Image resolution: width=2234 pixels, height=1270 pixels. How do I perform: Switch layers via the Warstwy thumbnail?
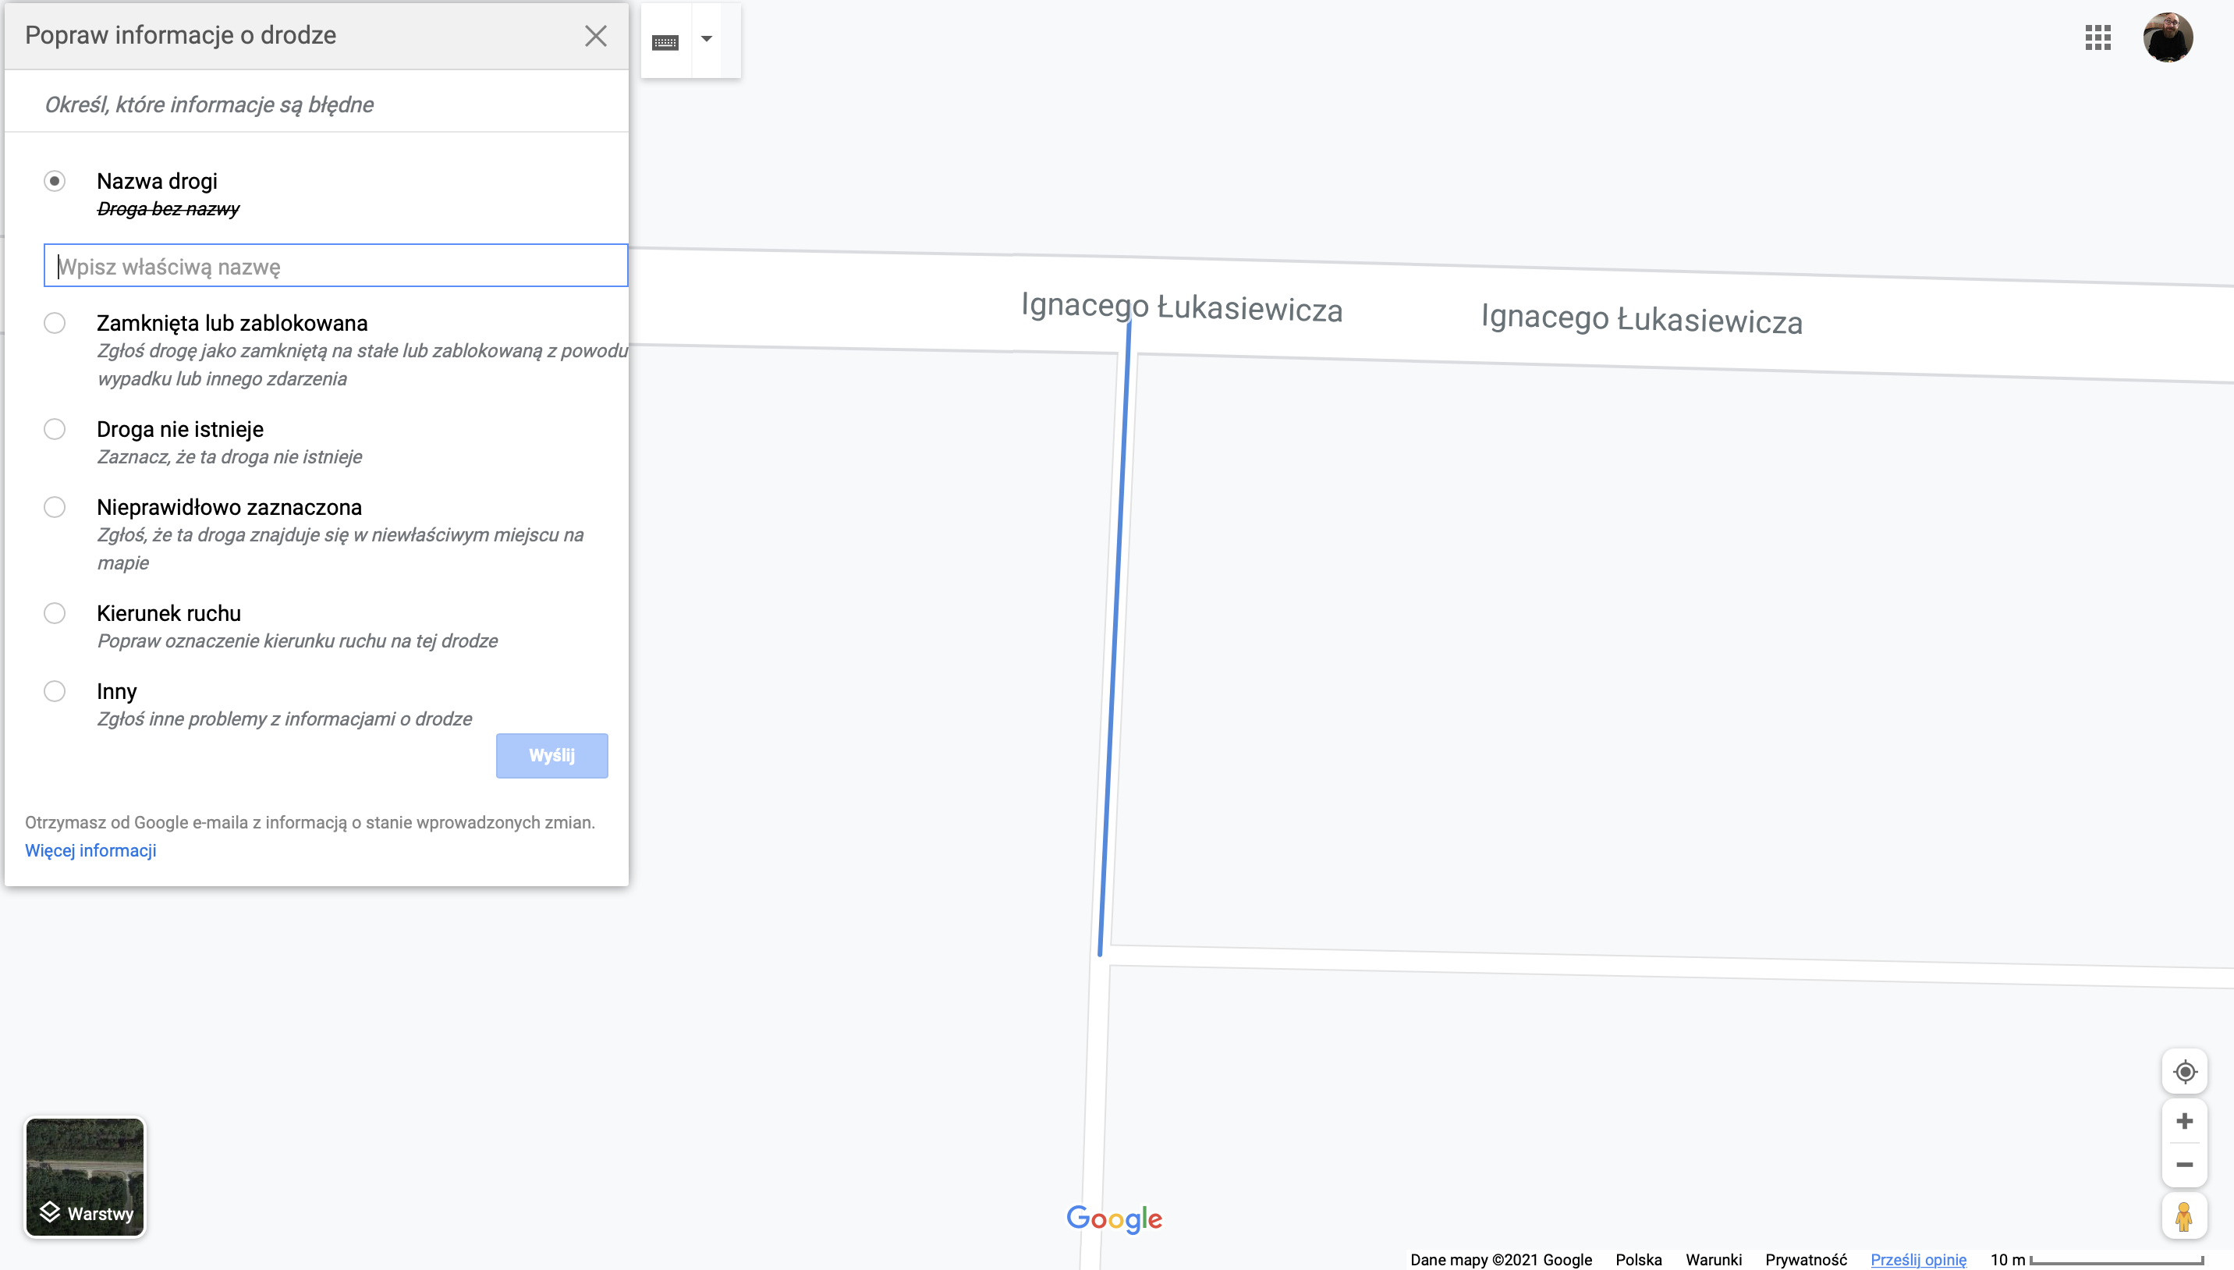(84, 1176)
